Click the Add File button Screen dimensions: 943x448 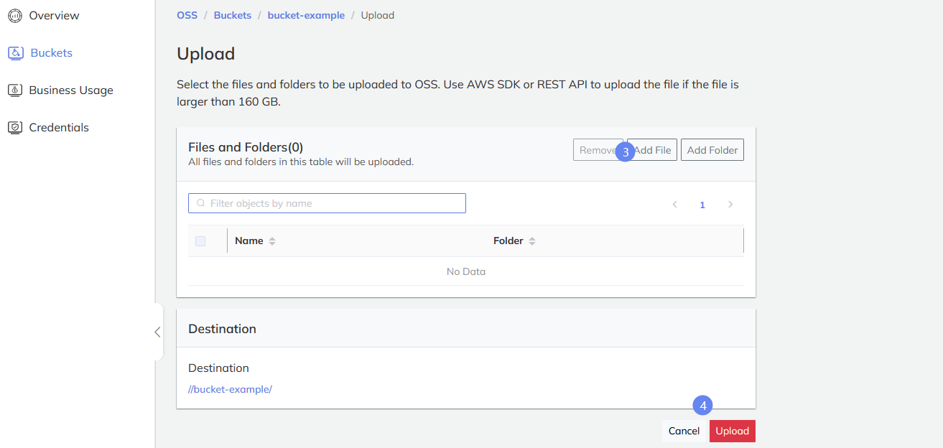click(652, 150)
